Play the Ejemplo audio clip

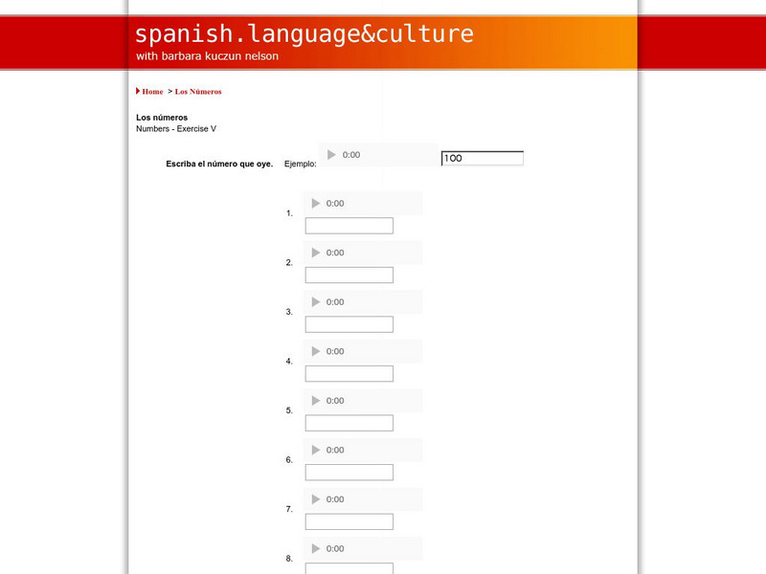[x=332, y=155]
